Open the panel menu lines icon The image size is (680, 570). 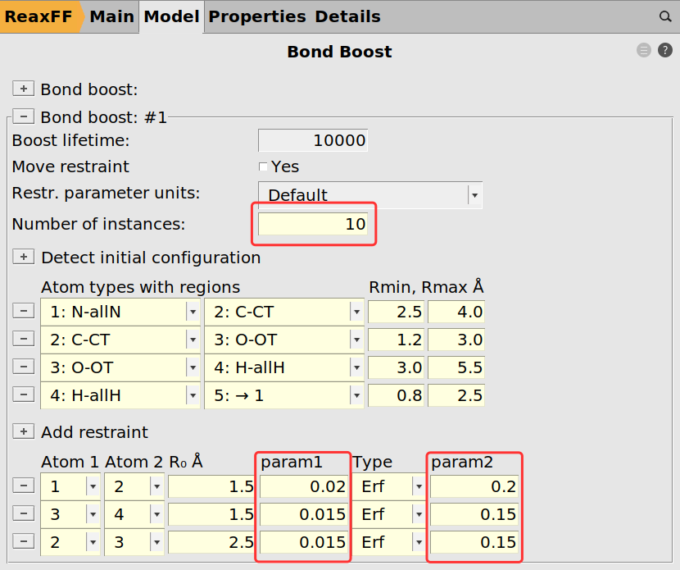(644, 50)
